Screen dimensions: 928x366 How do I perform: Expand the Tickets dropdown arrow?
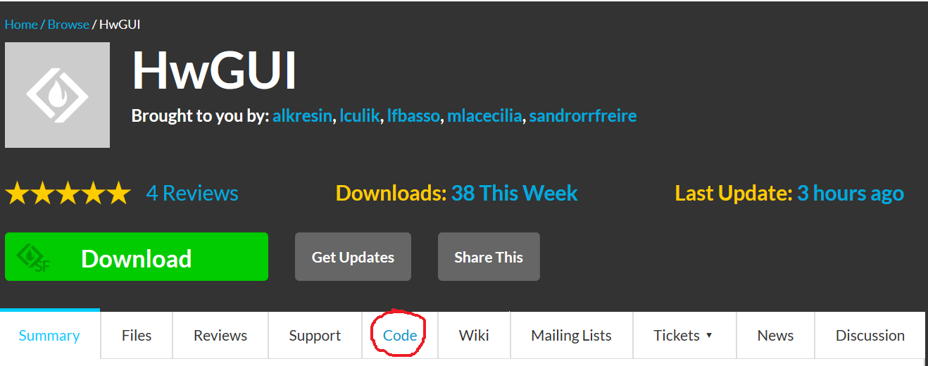[709, 336]
